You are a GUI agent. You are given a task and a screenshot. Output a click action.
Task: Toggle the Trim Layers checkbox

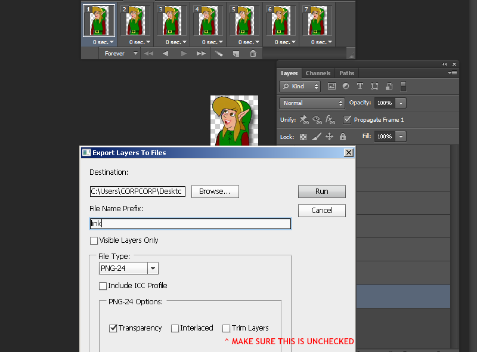(227, 328)
